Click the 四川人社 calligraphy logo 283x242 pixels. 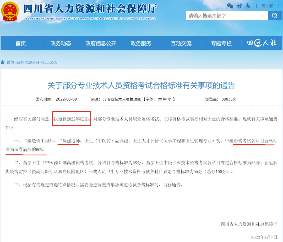(x=262, y=43)
